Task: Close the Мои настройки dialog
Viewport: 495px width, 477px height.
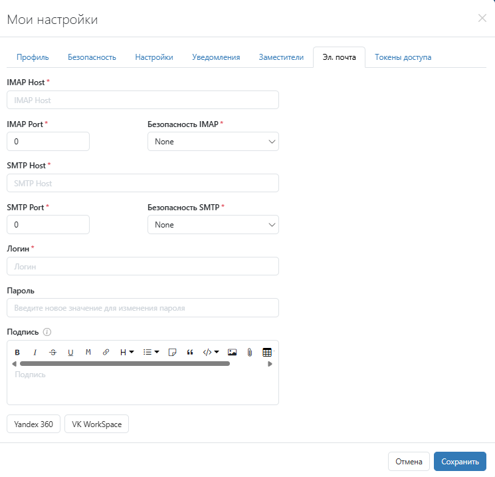Action: coord(482,19)
